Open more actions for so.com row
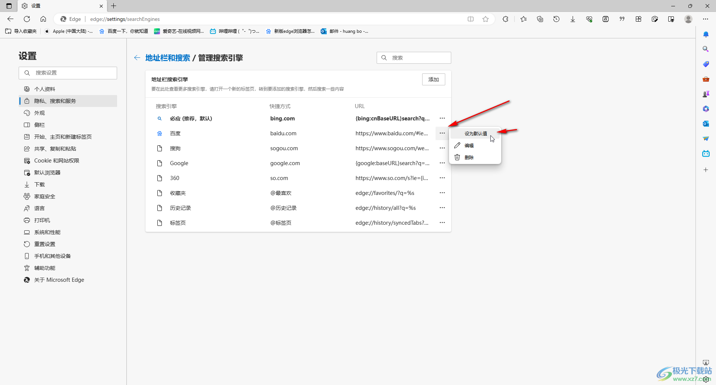 click(x=442, y=178)
